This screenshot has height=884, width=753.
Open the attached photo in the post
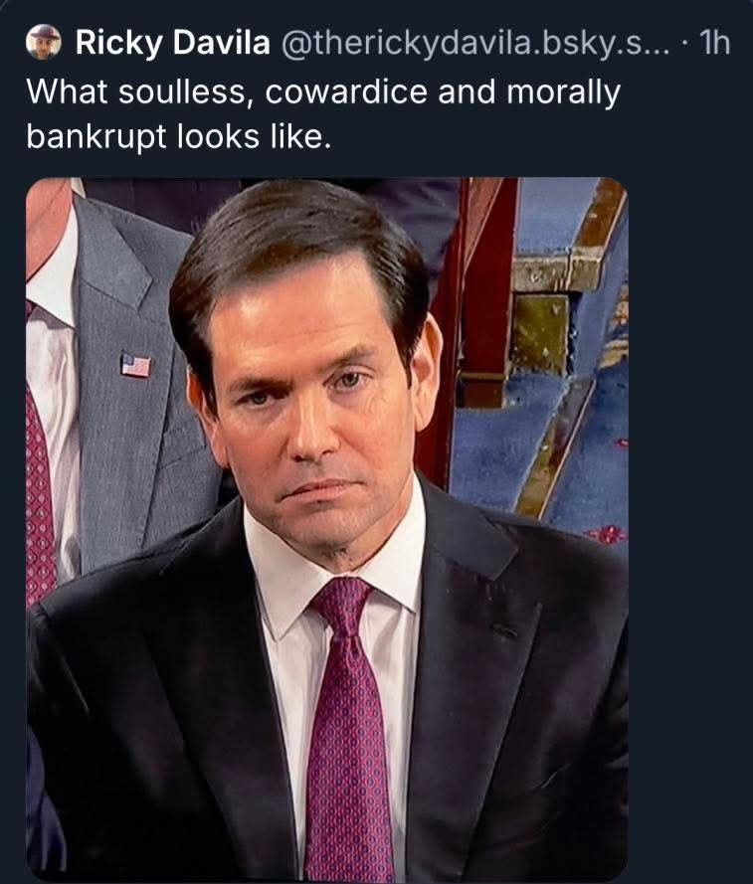coord(326,529)
